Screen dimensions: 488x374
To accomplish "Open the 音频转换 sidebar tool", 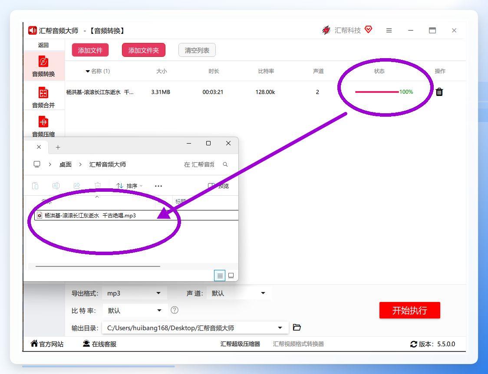I will pos(43,66).
